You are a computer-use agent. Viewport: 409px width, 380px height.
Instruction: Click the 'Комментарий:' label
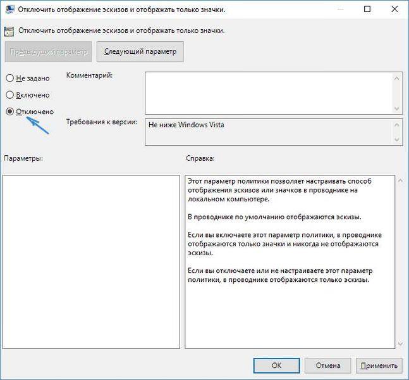pyautogui.click(x=90, y=75)
